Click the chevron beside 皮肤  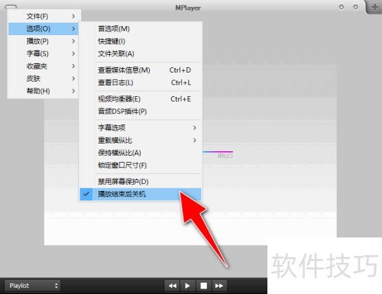[73, 79]
